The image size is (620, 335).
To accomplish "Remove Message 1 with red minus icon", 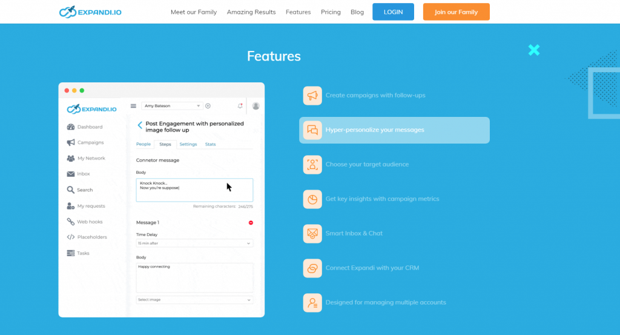I will tap(251, 223).
